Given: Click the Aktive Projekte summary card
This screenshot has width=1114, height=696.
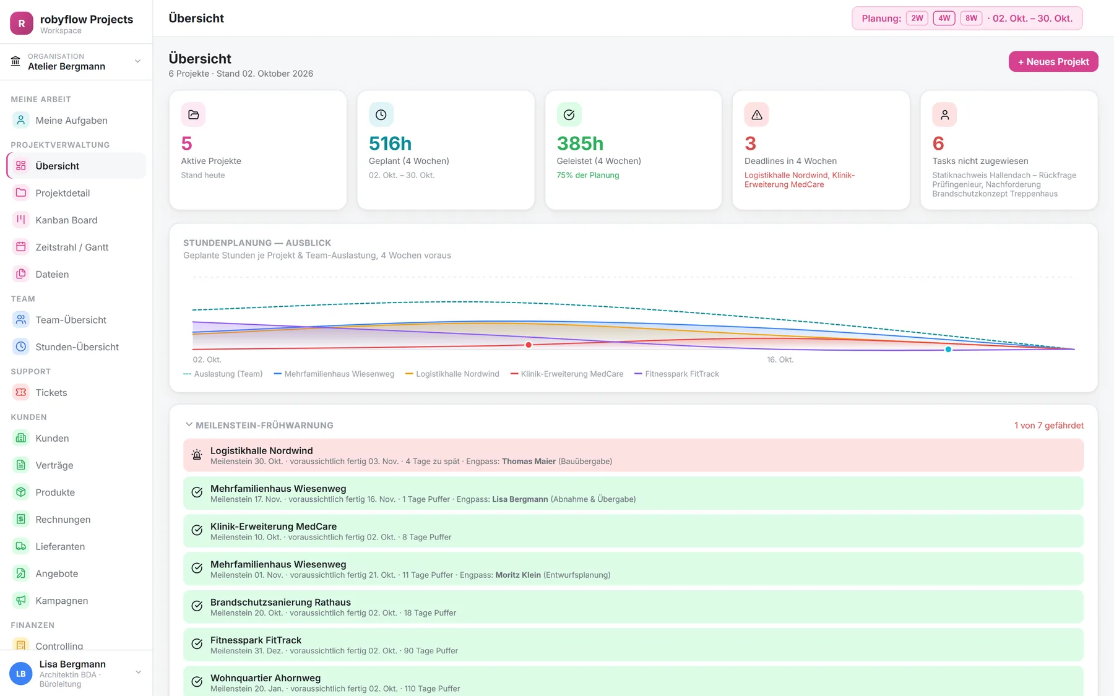Looking at the screenshot, I should tap(257, 150).
